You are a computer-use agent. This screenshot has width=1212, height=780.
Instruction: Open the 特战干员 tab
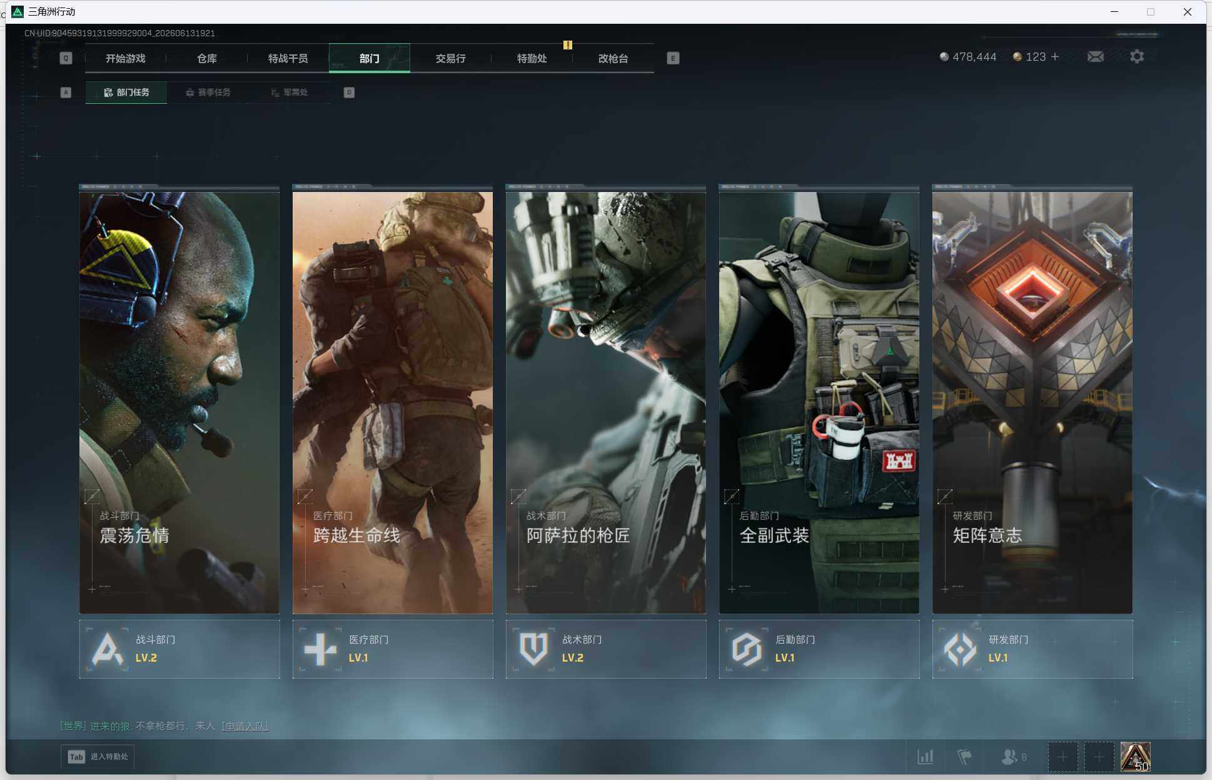pos(288,58)
